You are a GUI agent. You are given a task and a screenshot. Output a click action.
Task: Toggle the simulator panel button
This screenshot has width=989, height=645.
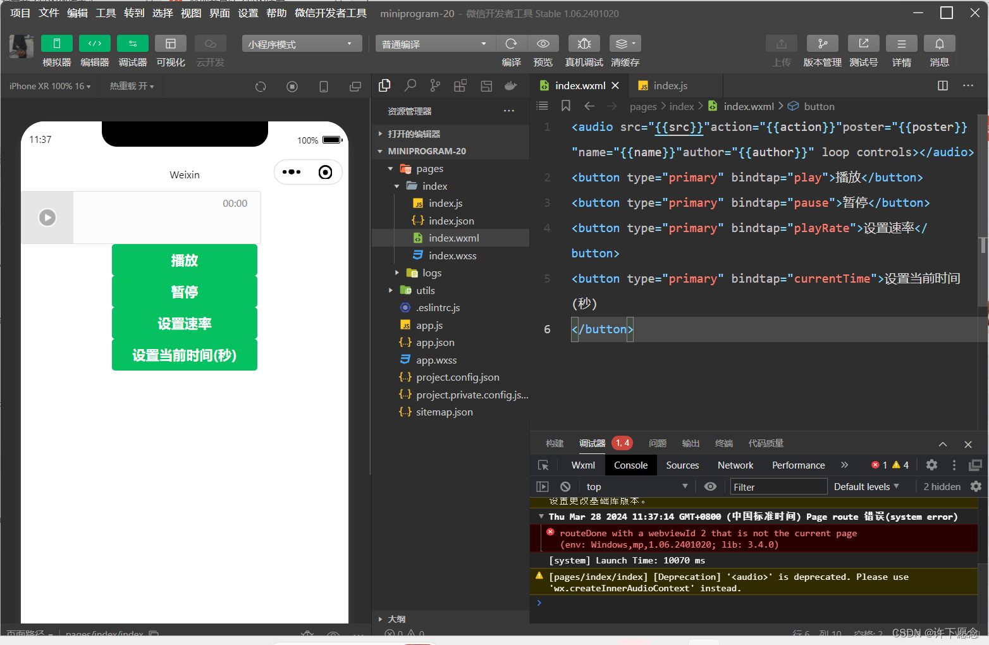[57, 43]
